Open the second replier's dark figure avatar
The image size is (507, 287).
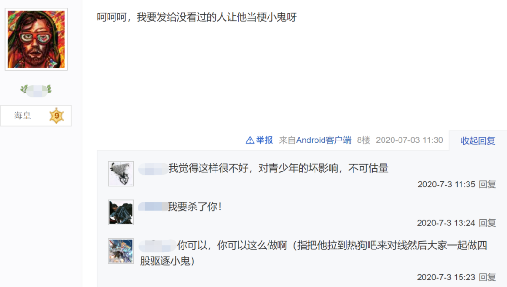pyautogui.click(x=121, y=212)
